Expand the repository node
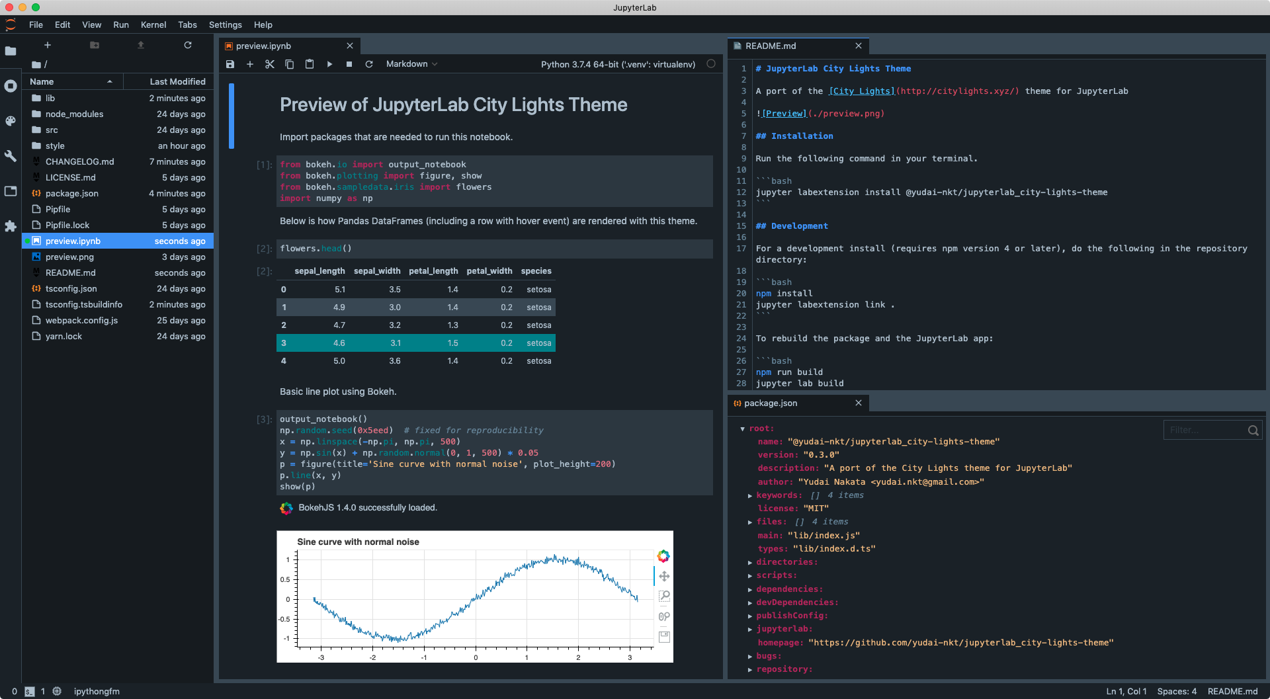 750,670
